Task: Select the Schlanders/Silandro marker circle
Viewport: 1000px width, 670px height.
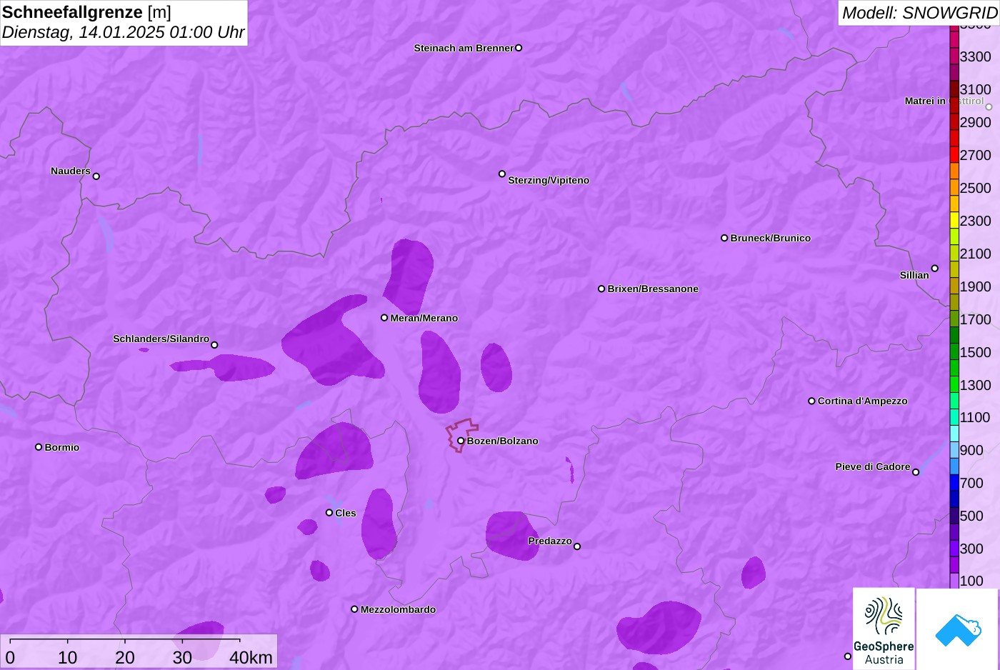Action: [x=214, y=345]
